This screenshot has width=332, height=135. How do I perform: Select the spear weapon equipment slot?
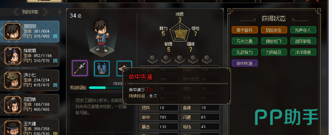pyautogui.click(x=80, y=68)
